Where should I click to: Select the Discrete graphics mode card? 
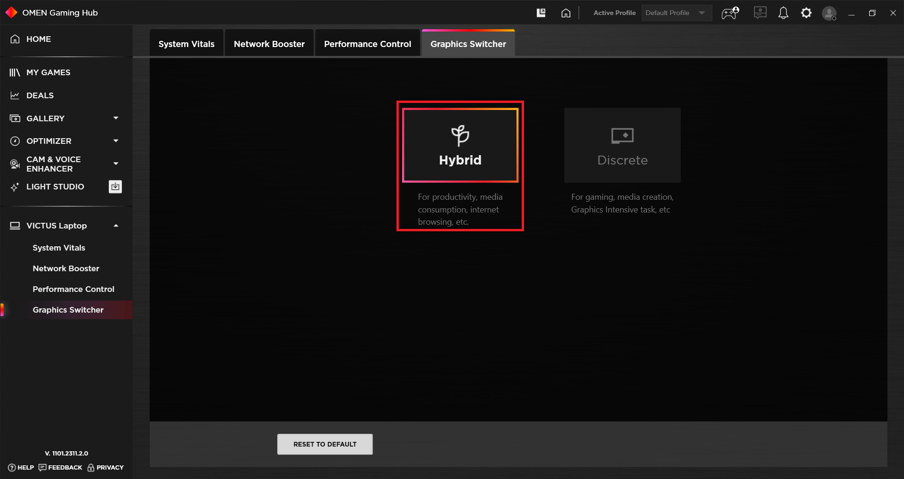(x=622, y=145)
